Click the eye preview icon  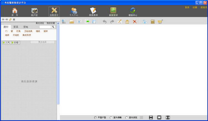pos(145,22)
